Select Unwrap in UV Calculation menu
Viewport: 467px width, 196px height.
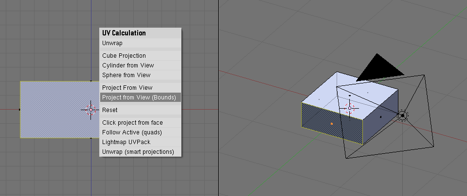(x=140, y=43)
